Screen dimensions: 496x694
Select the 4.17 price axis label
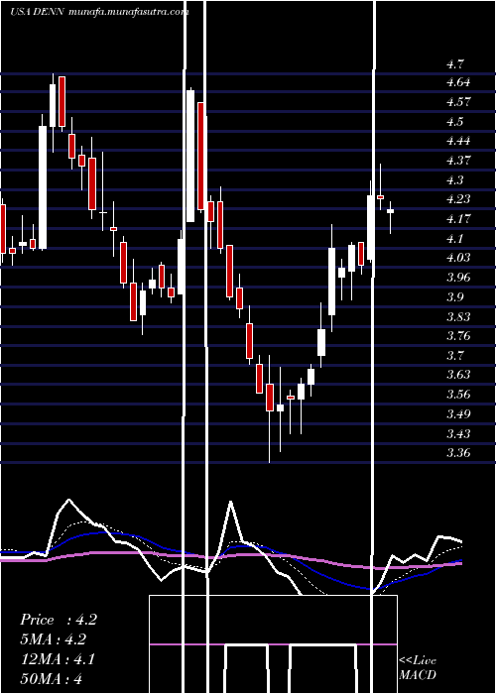[x=458, y=219]
